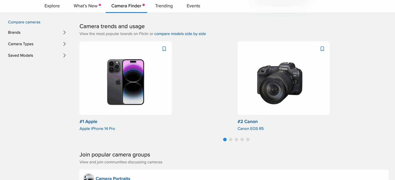Expand the Brands sidebar chevron
The image size is (395, 180).
tap(65, 32)
